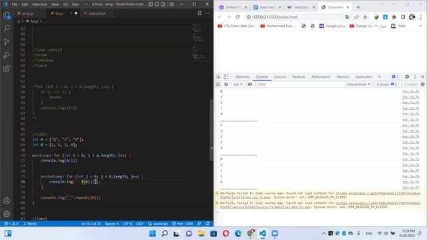Open the Go menu
Image resolution: width=427 pixels, height=240 pixels.
(65, 5)
